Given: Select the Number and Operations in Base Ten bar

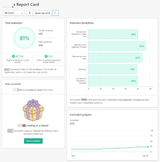Looking at the screenshot, I should (113, 34).
